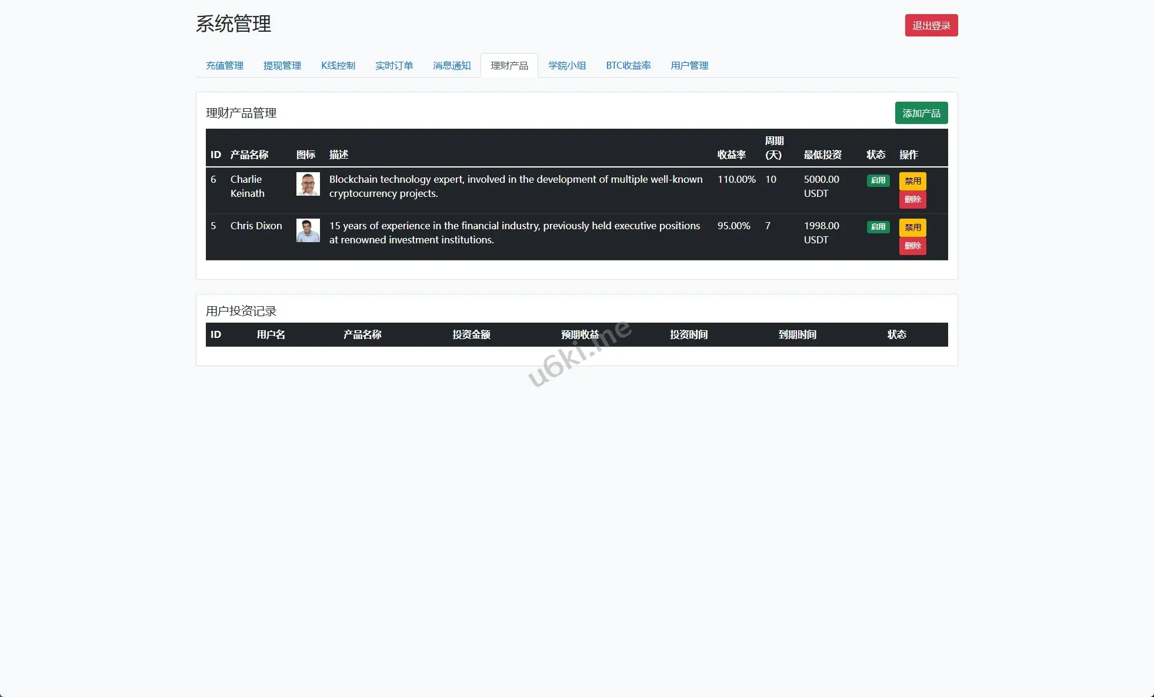This screenshot has width=1154, height=697.
Task: Click the red 退出登录 logout button
Action: [x=931, y=25]
